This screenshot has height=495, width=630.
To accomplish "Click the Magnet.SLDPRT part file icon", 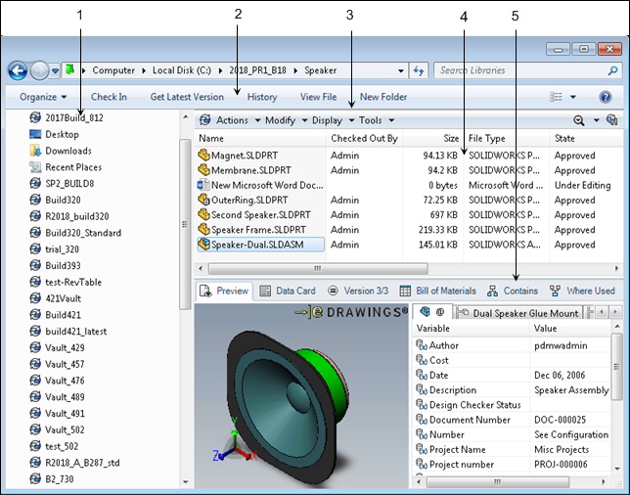I will [203, 154].
